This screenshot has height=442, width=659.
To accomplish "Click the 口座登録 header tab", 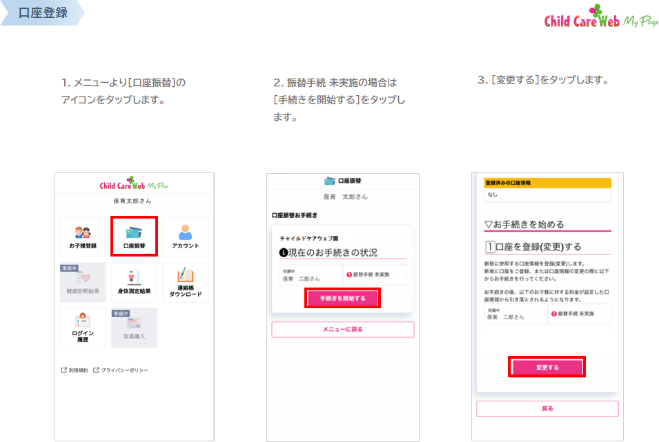I will (x=43, y=13).
